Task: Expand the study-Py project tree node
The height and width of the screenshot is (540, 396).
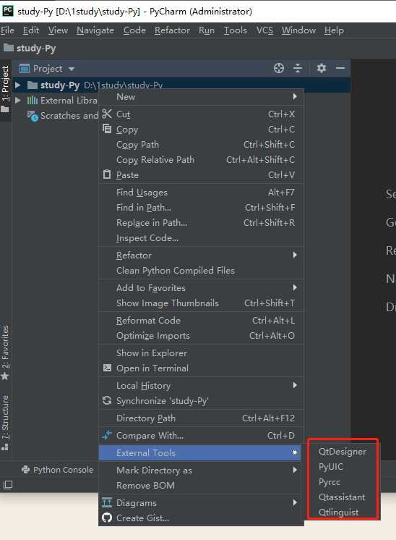Action: click(18, 85)
